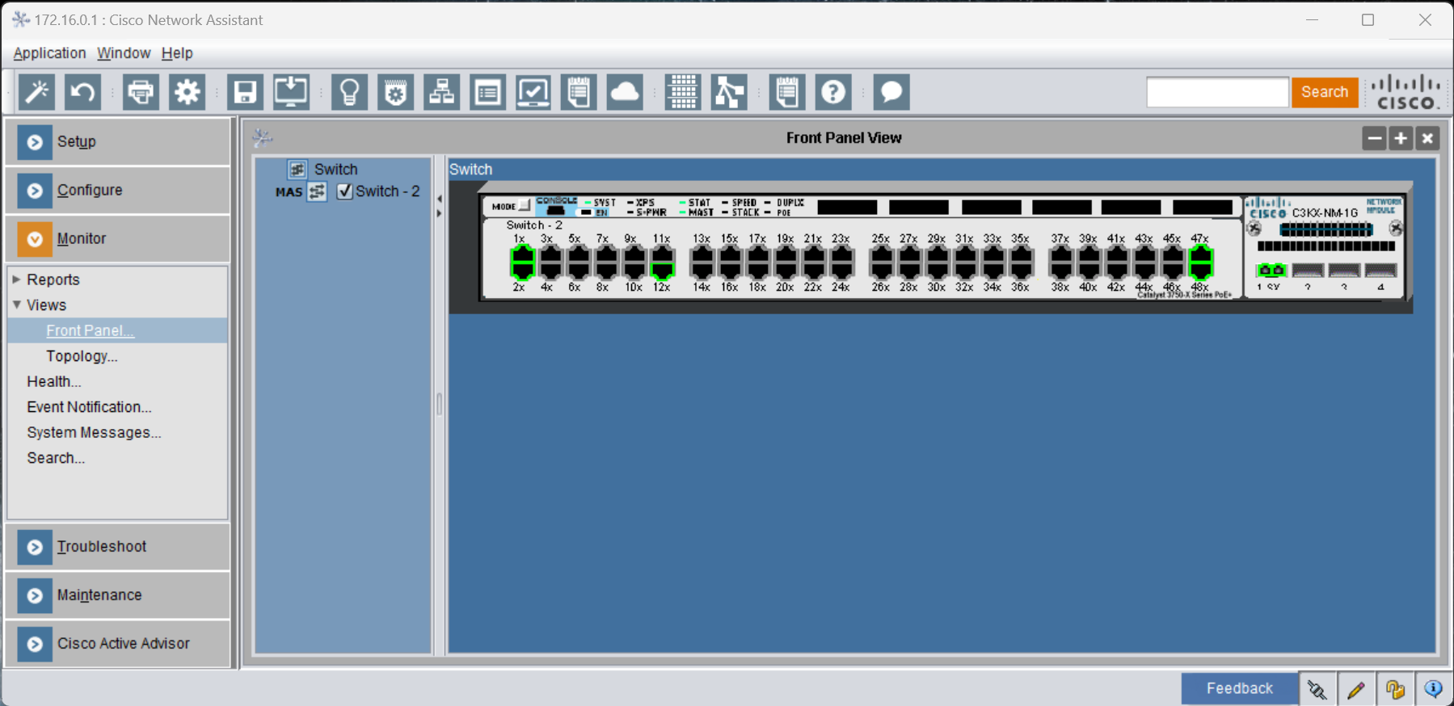Click the question mark Help toolbar icon
The image size is (1454, 706).
pos(833,92)
